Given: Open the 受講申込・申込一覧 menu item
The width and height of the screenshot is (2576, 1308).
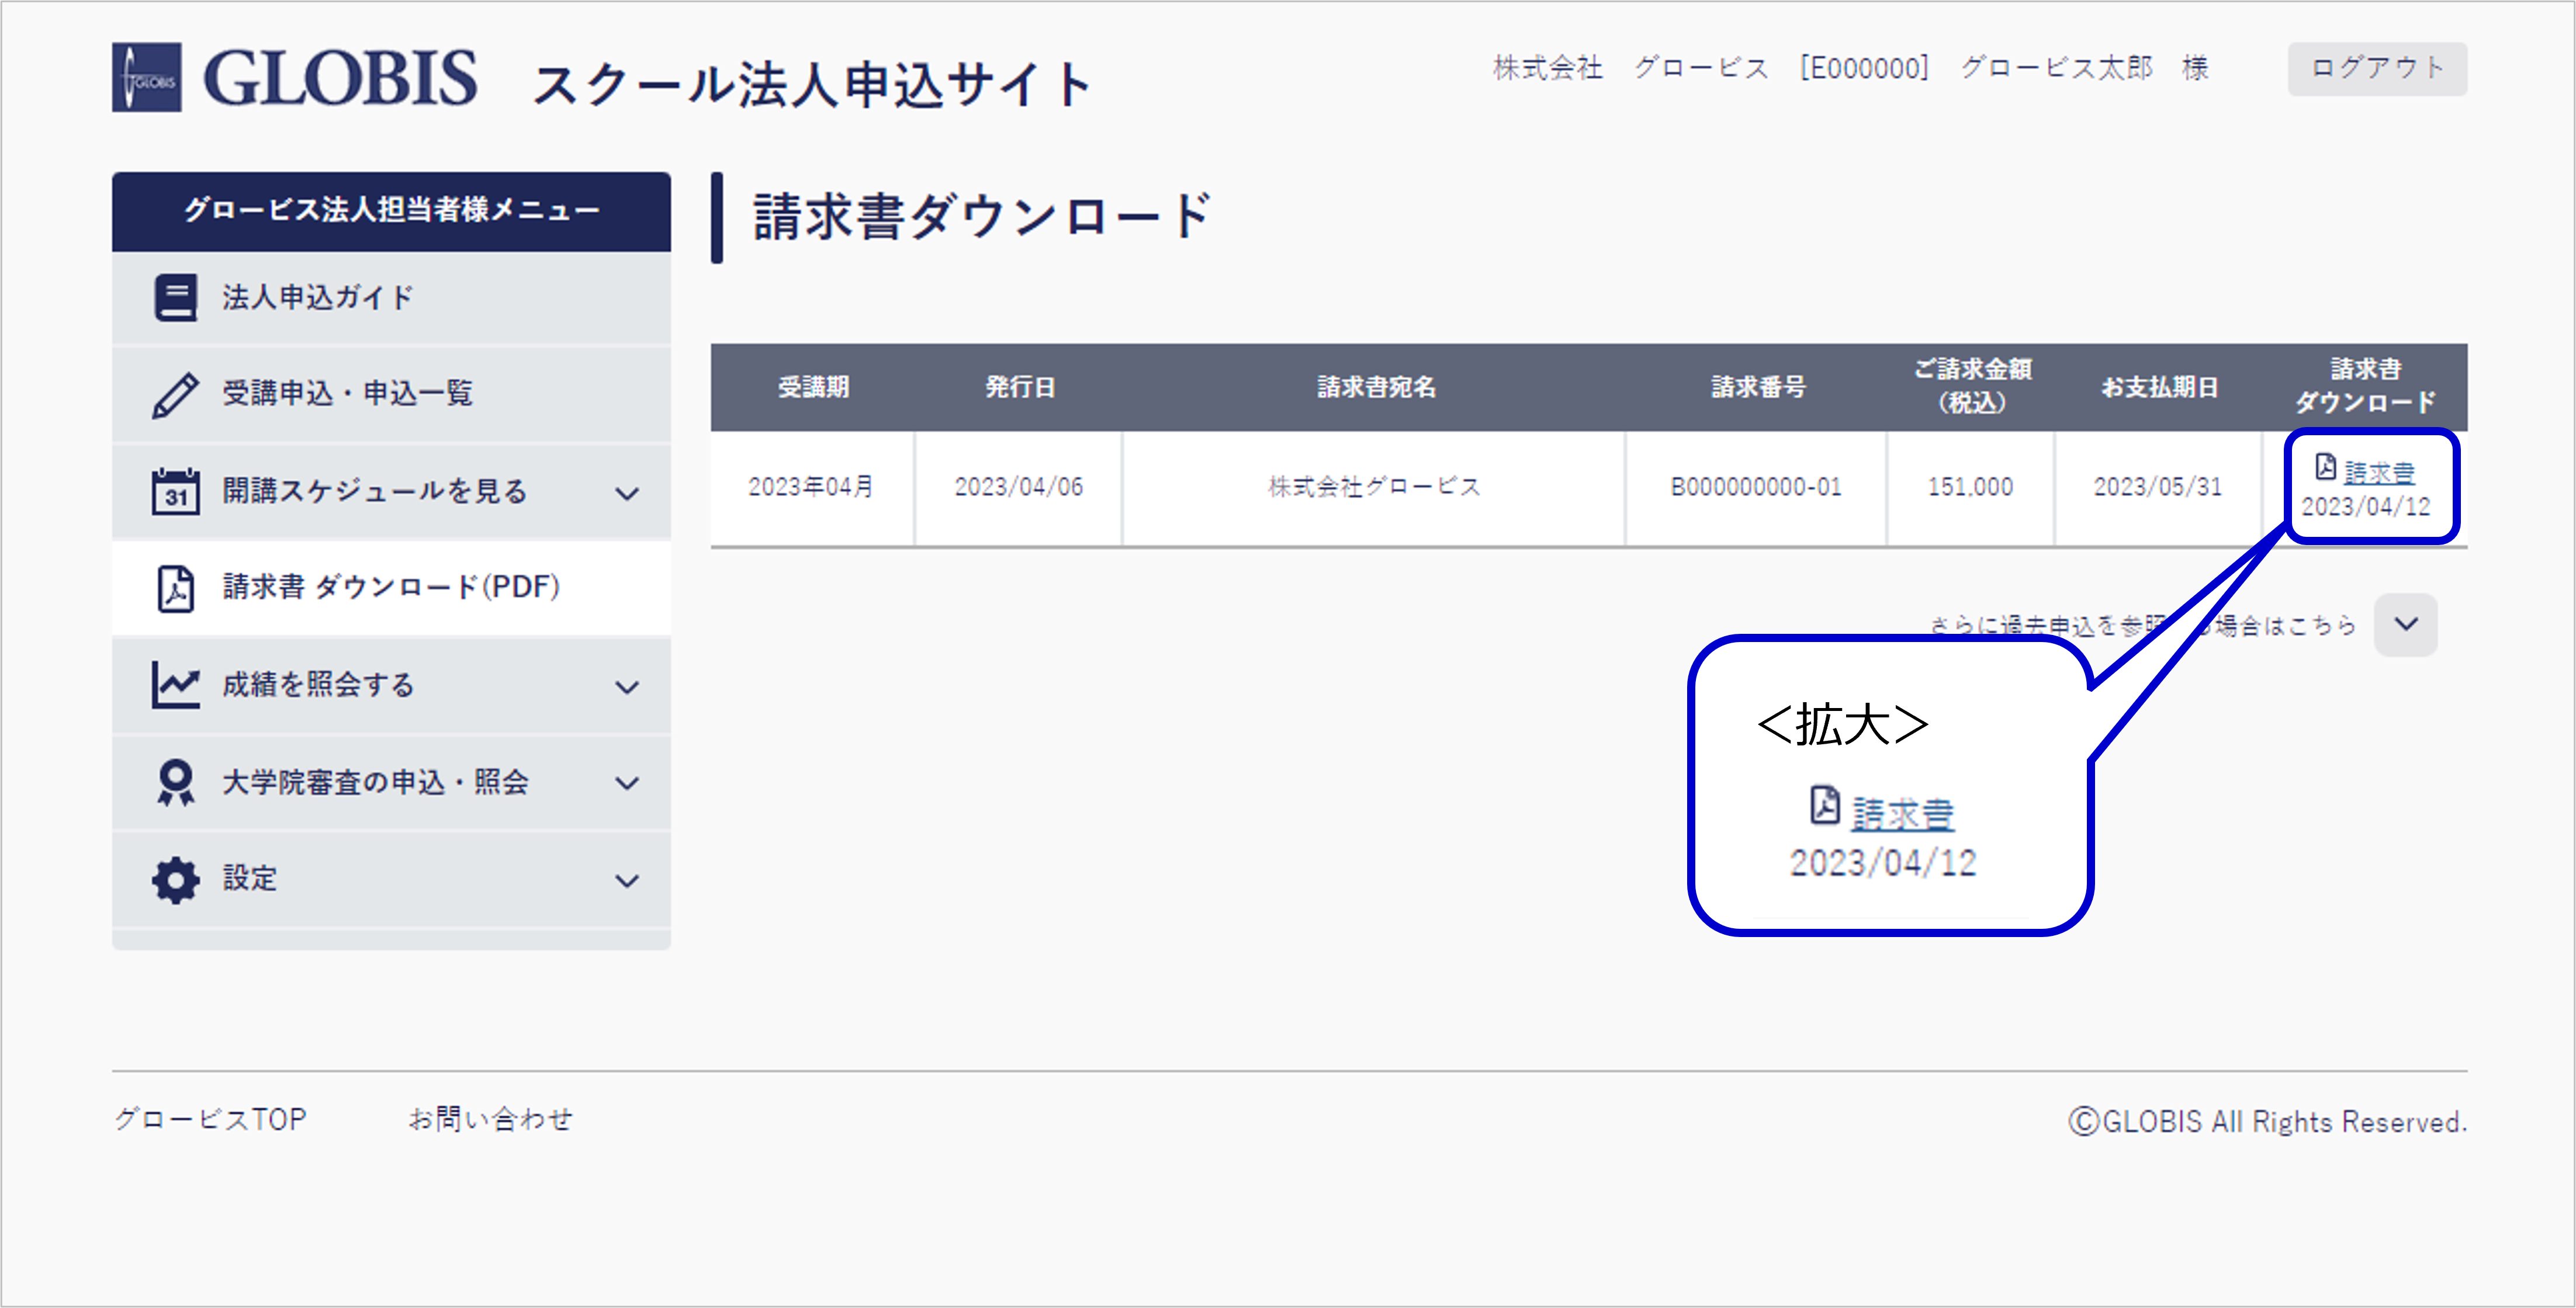Looking at the screenshot, I should click(x=391, y=395).
